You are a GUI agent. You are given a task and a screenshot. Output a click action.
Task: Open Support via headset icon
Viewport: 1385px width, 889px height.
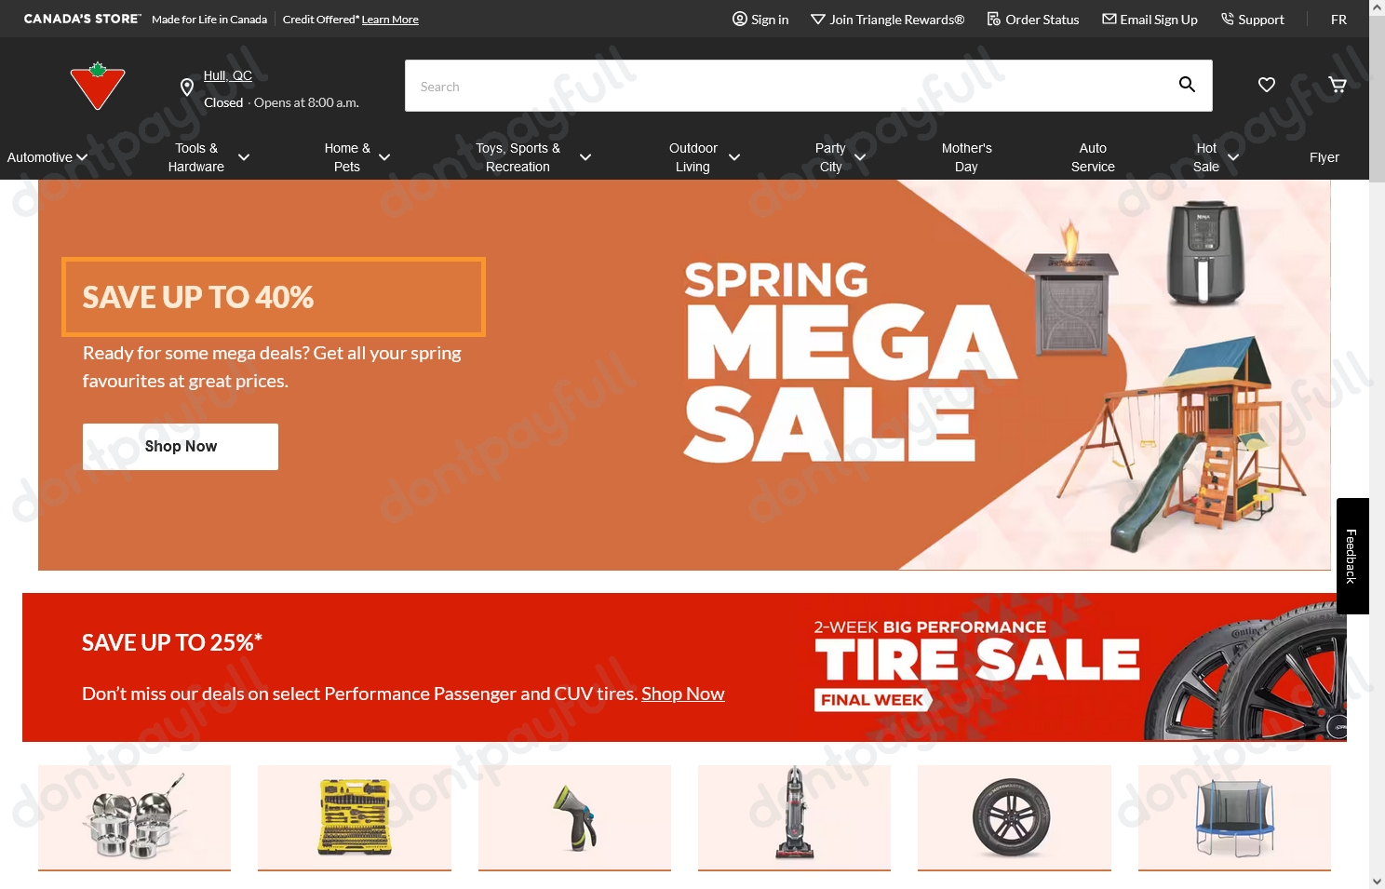tap(1228, 19)
